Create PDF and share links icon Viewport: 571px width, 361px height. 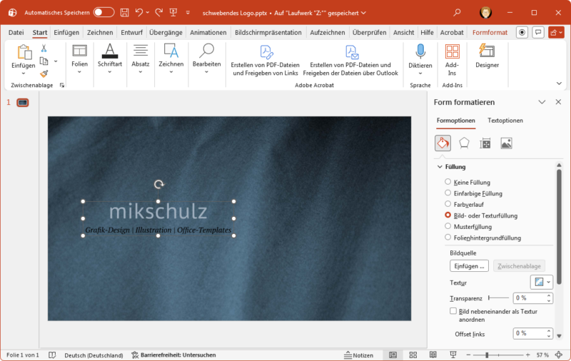point(266,51)
